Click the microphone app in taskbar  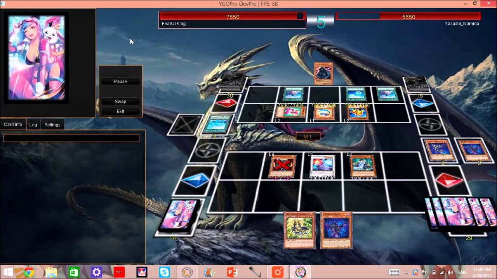(x=255, y=272)
